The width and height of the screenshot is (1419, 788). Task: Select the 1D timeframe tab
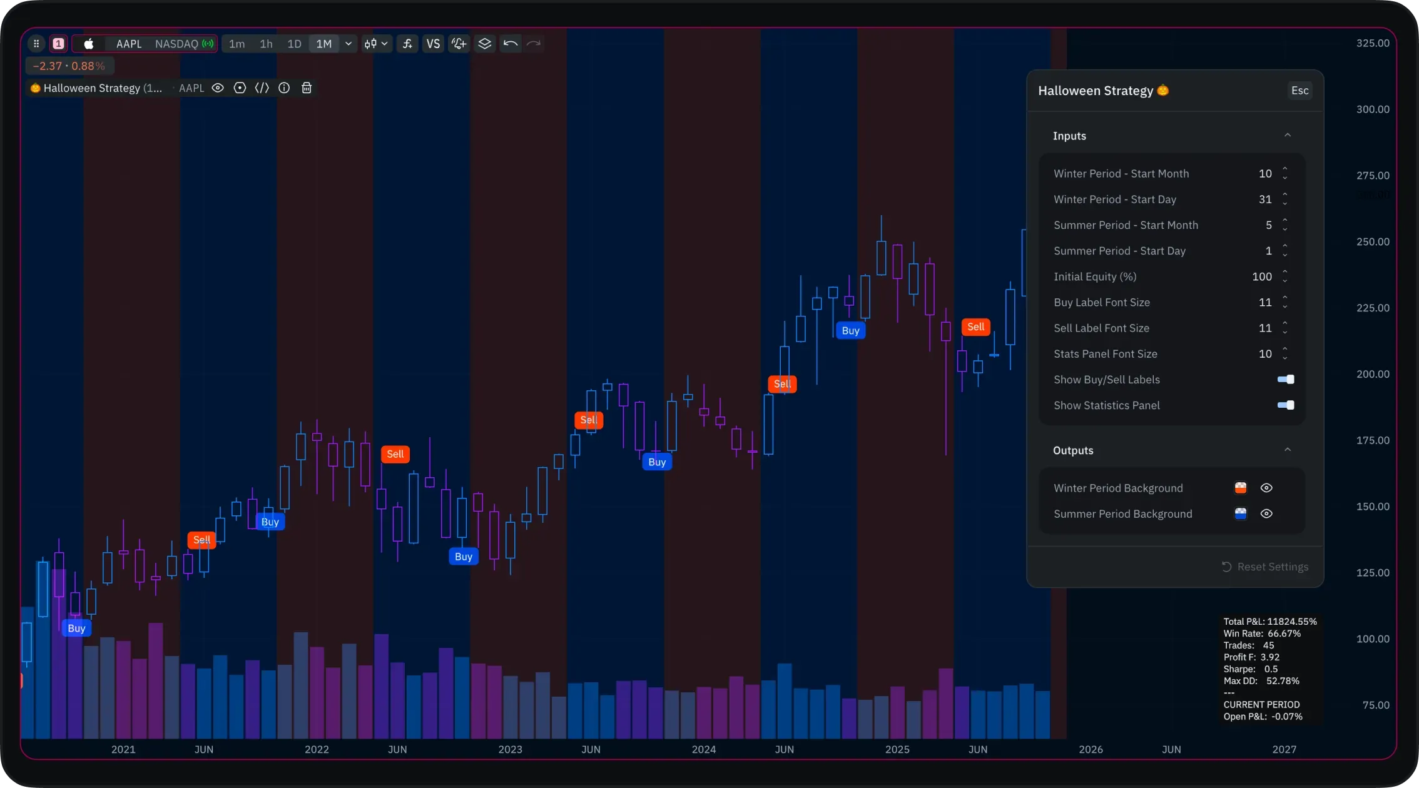[x=294, y=44]
